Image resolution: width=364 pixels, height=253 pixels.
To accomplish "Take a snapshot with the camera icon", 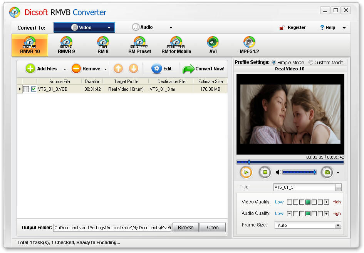I will [327, 172].
